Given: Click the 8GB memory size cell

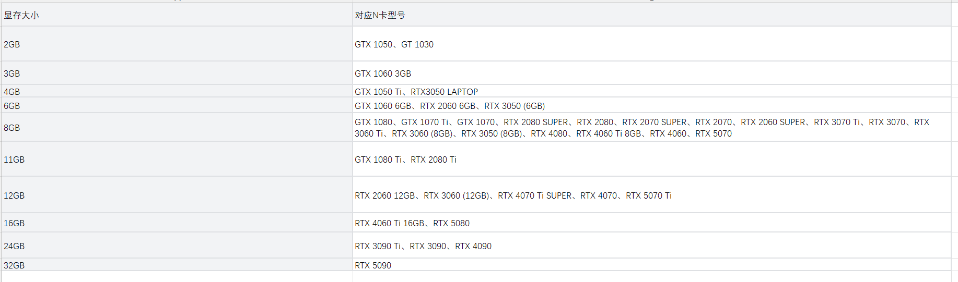Looking at the screenshot, I should coord(177,127).
